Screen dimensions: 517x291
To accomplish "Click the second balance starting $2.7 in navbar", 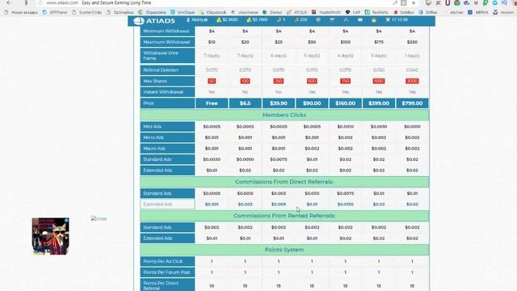I will (257, 19).
